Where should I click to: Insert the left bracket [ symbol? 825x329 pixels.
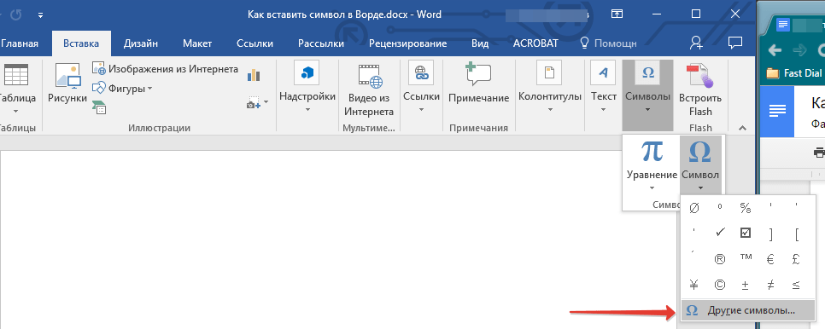[x=797, y=234]
